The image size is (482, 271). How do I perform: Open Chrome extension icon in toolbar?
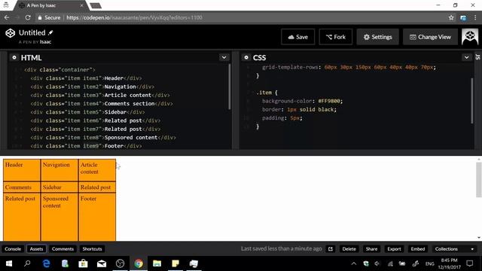pos(463,18)
